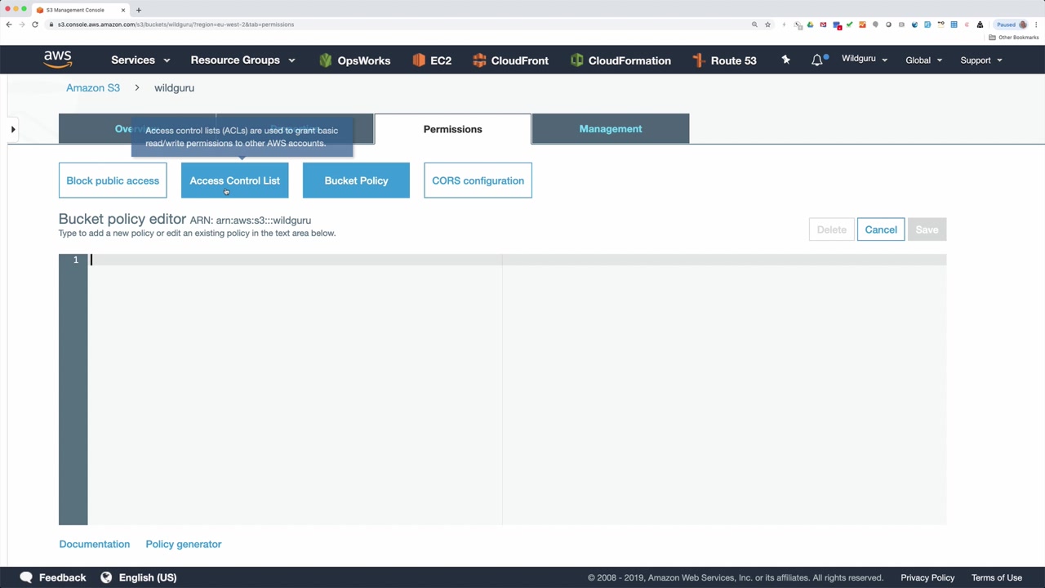Open the AWS notifications bell
Image resolution: width=1045 pixels, height=588 pixels.
[x=817, y=60]
